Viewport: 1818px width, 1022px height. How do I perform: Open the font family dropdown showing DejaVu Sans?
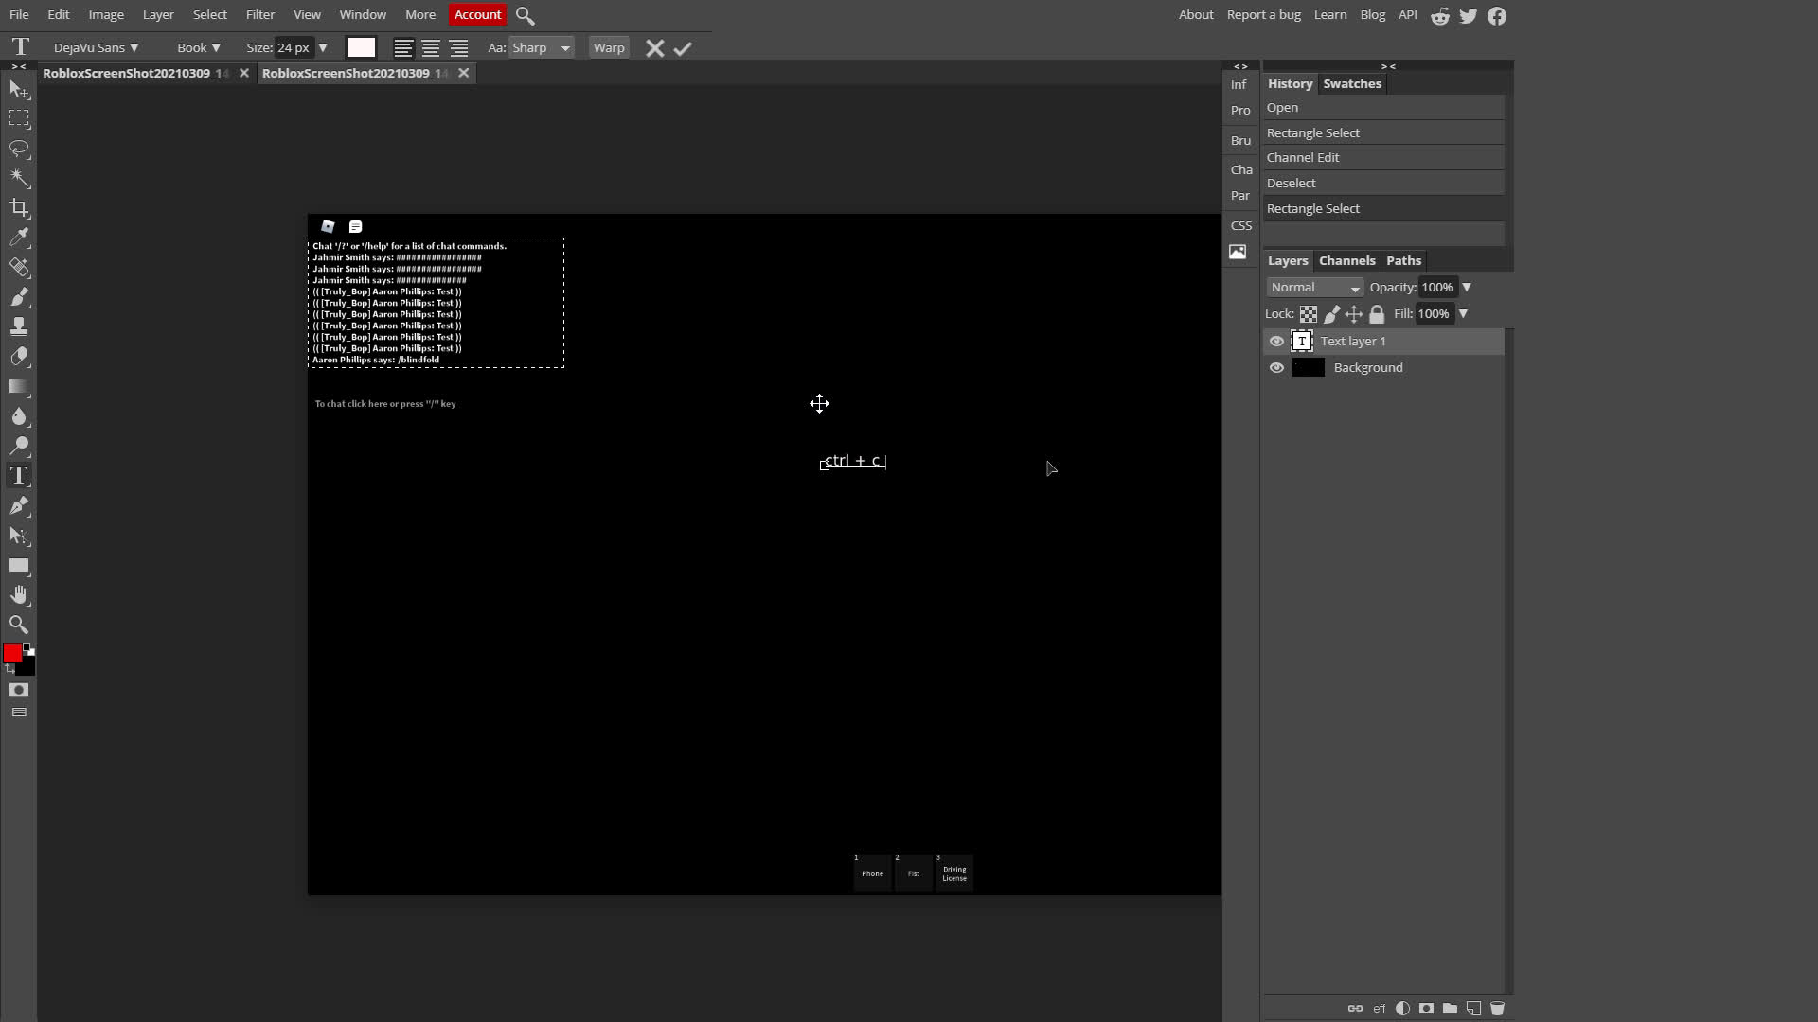coord(95,47)
